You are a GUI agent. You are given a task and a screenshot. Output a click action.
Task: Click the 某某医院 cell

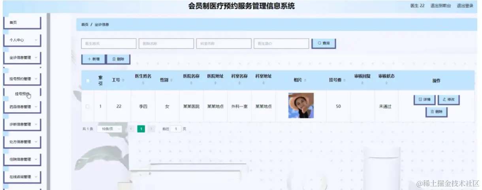191,106
